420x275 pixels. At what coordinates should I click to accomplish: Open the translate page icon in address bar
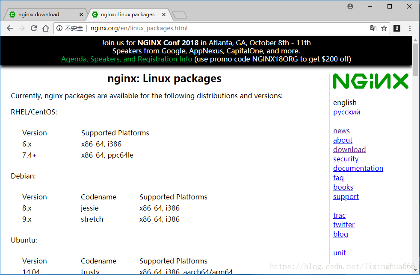tap(373, 28)
